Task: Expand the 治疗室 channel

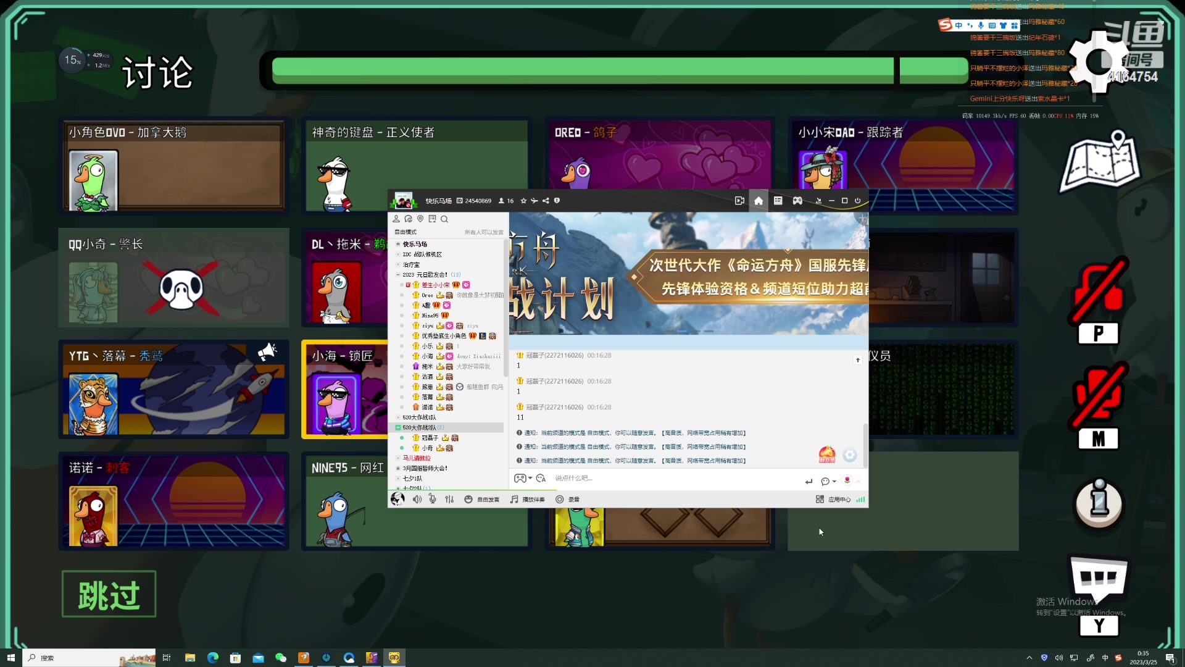Action: 398,265
